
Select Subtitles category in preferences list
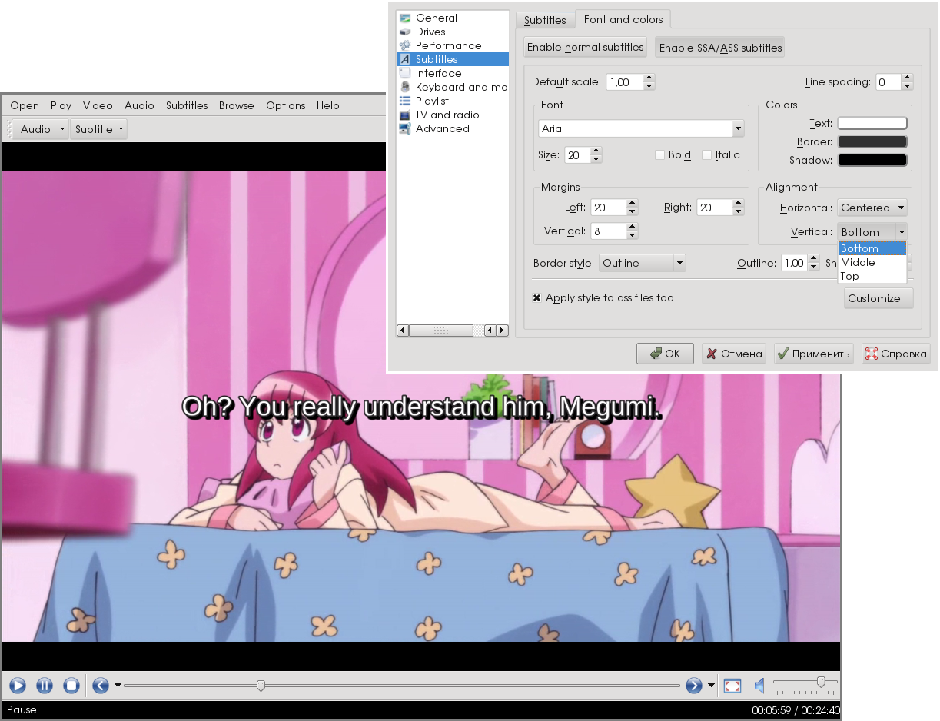(452, 59)
